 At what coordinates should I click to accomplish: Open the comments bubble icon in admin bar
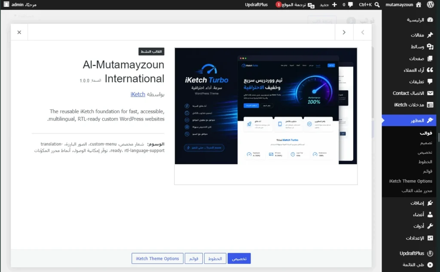coord(350,4)
